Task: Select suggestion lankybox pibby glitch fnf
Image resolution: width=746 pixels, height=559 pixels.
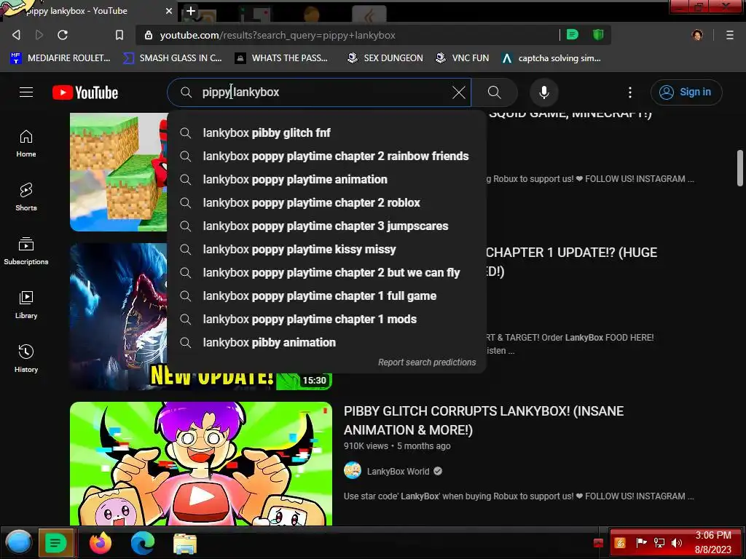Action: [326, 132]
